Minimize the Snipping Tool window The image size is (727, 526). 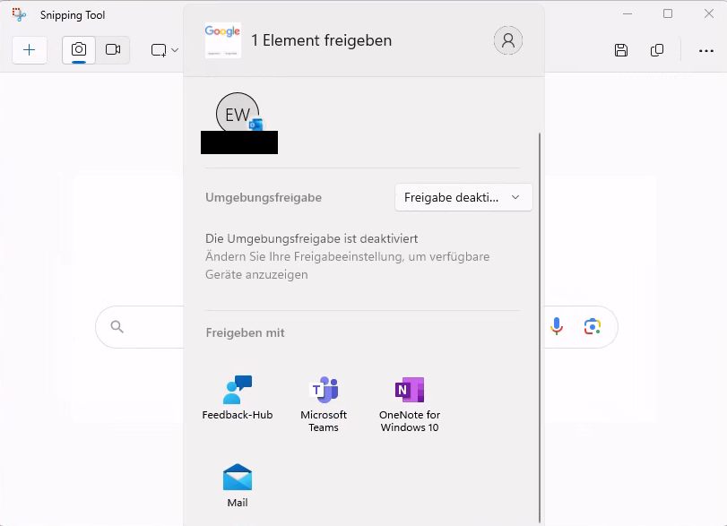point(627,14)
